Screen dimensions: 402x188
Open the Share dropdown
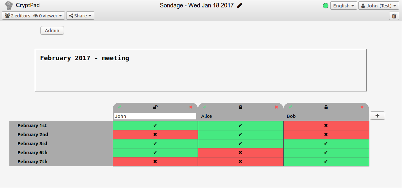click(80, 16)
